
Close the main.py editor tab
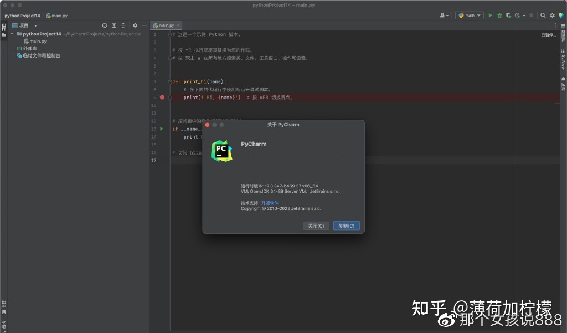178,25
